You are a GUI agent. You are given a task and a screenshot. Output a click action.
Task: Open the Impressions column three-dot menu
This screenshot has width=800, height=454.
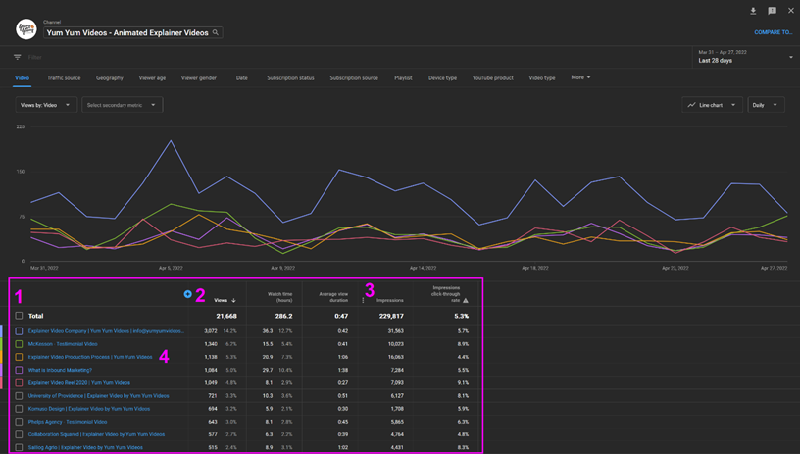363,300
